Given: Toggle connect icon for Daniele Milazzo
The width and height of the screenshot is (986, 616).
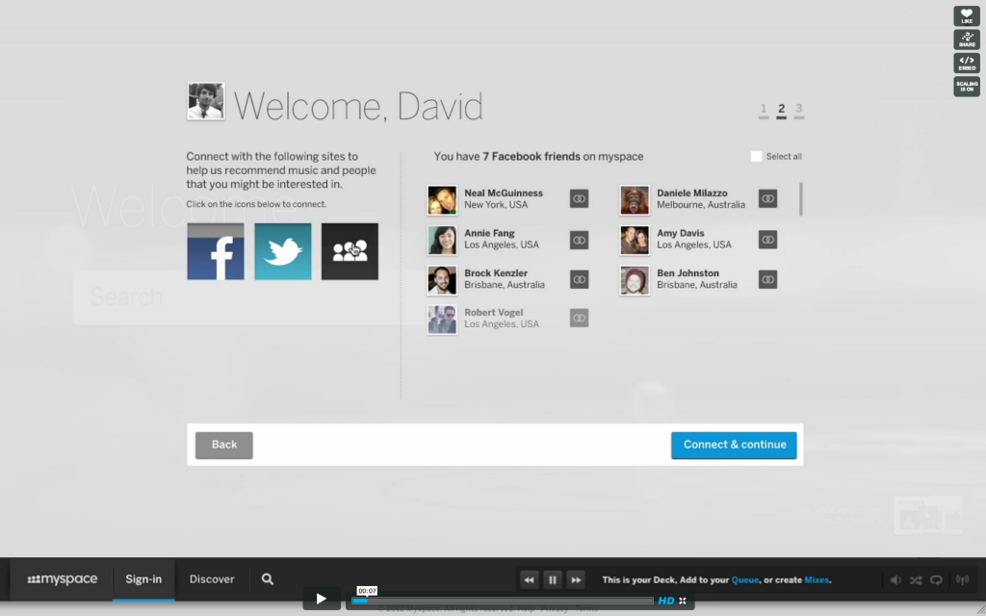Looking at the screenshot, I should point(767,198).
